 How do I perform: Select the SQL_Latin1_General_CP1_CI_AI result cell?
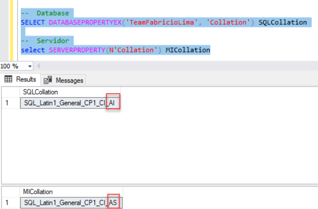click(x=69, y=103)
